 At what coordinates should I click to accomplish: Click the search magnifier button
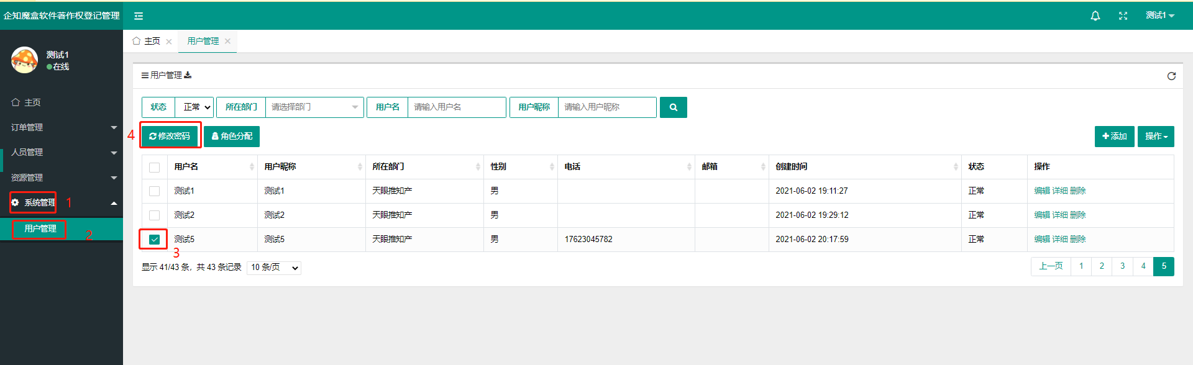[x=673, y=107]
